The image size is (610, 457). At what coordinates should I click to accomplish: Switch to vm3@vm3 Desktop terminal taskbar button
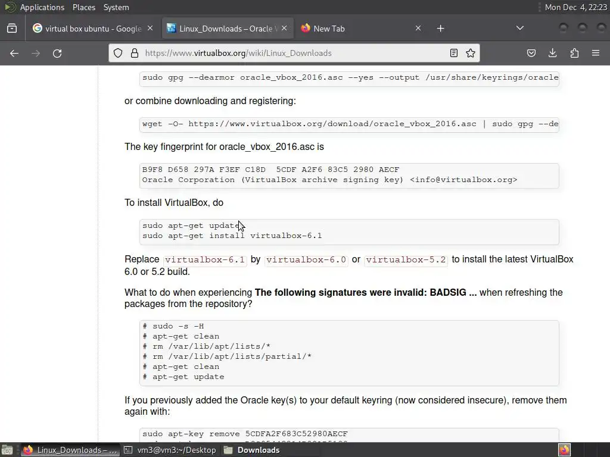coord(170,450)
